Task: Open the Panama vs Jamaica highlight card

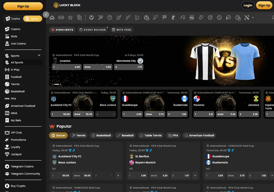Action: click(226, 104)
